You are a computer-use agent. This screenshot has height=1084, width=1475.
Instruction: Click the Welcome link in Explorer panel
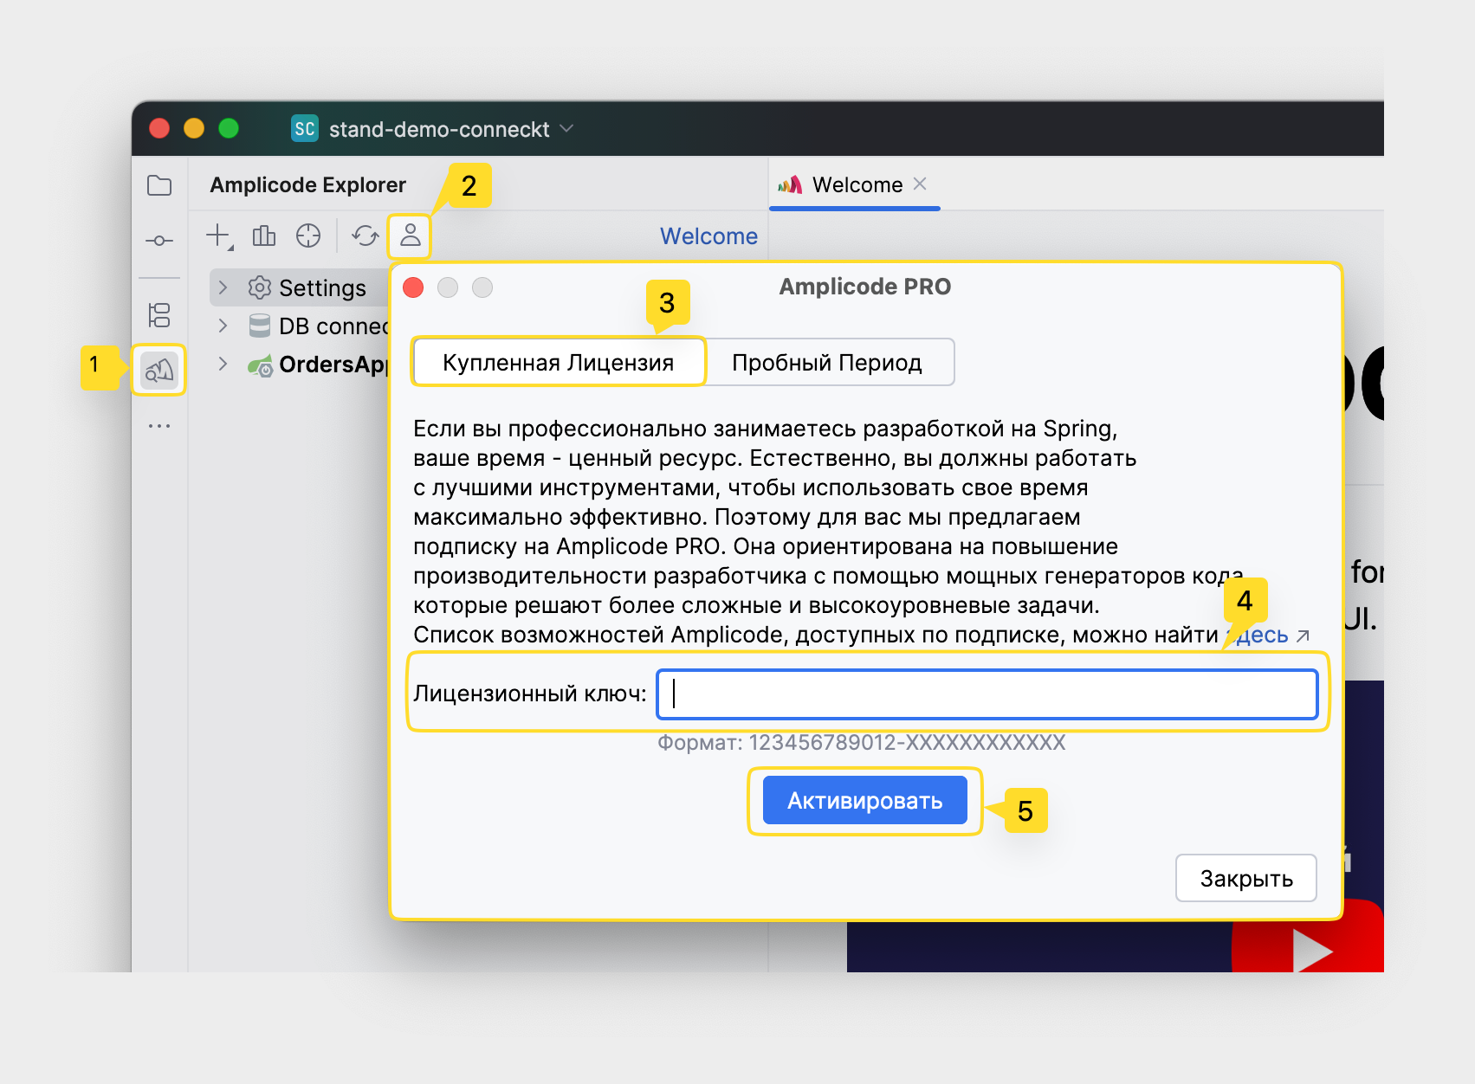[708, 236]
